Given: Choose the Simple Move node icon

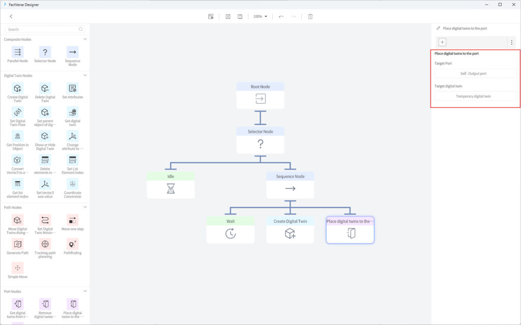Looking at the screenshot, I should tap(18, 268).
